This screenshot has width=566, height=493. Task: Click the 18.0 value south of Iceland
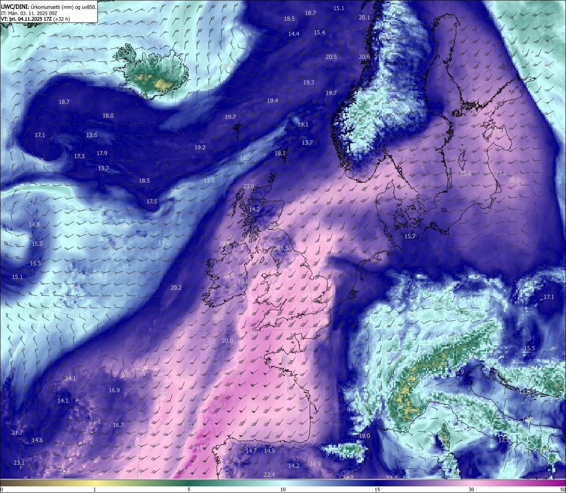click(x=108, y=116)
